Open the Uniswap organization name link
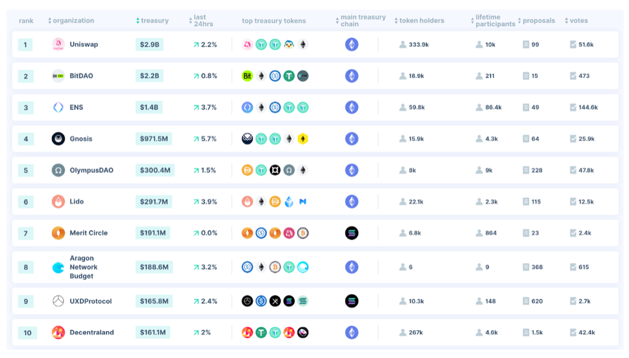This screenshot has width=629, height=358. (x=84, y=44)
